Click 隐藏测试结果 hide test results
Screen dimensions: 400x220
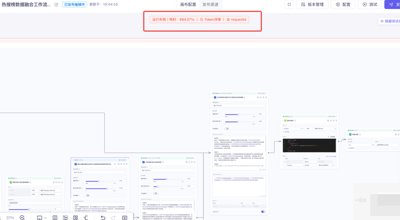(x=390, y=21)
